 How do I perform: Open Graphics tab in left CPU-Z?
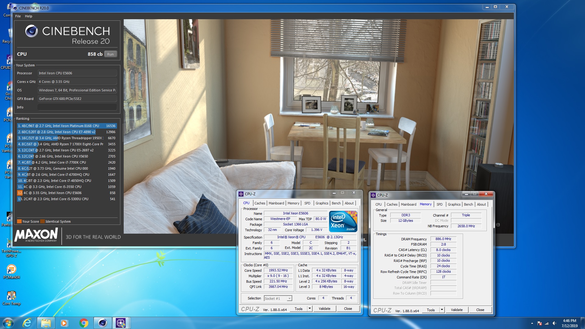click(x=322, y=203)
